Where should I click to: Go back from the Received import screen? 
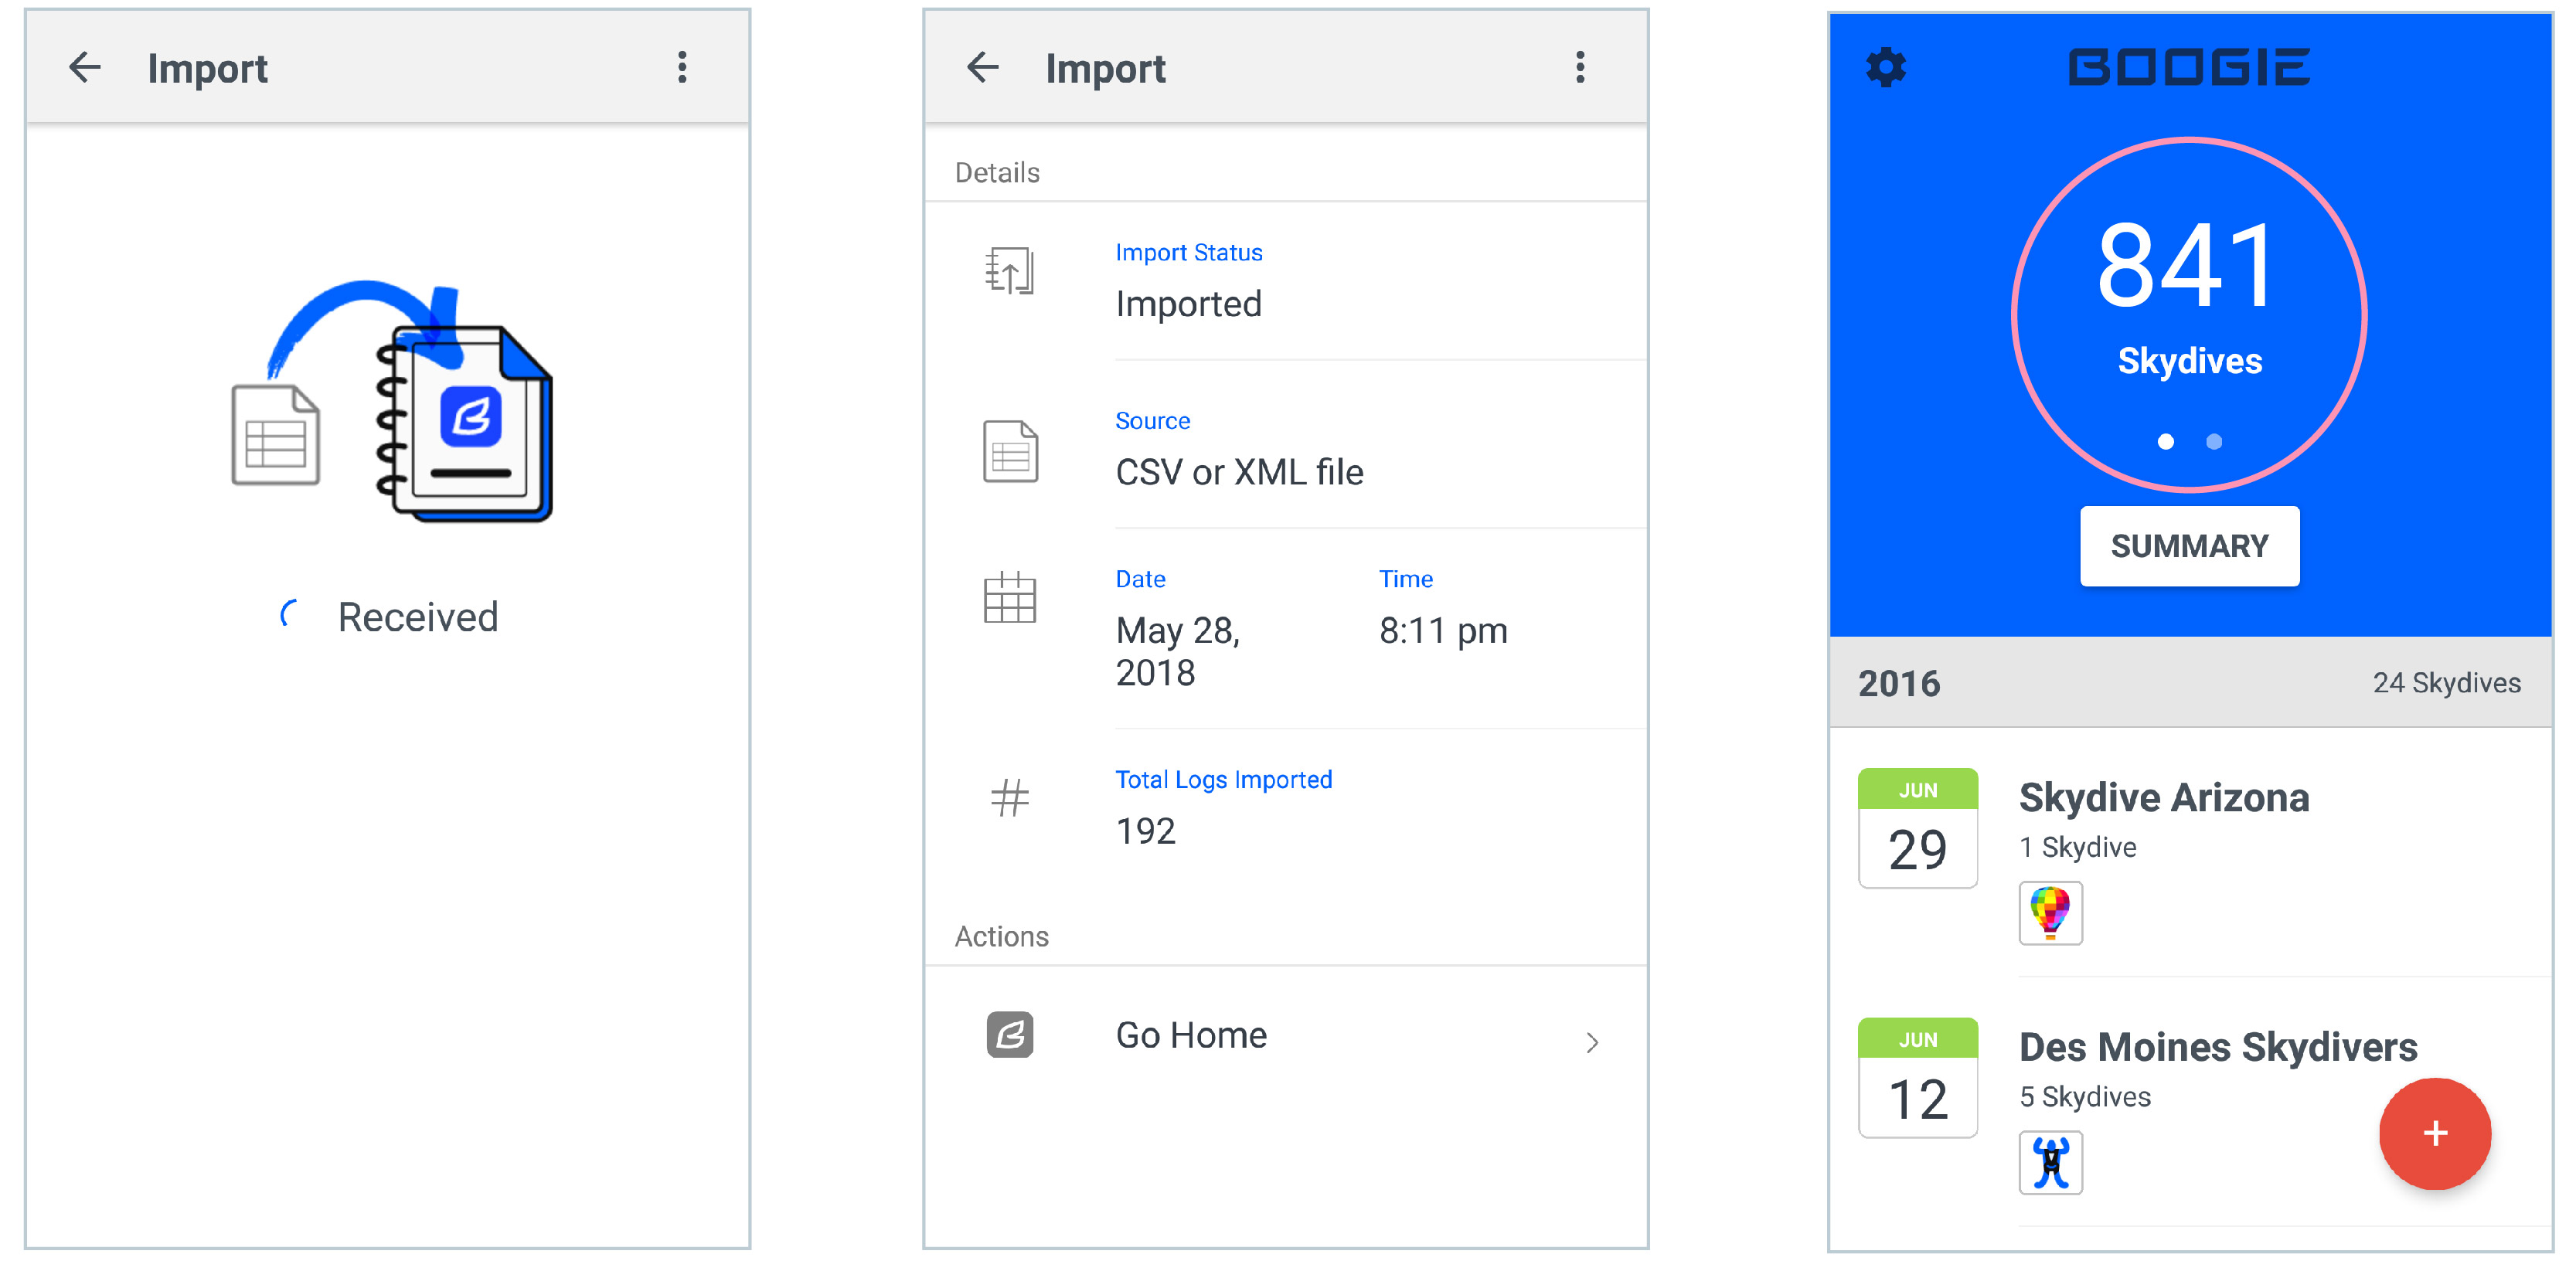85,67
